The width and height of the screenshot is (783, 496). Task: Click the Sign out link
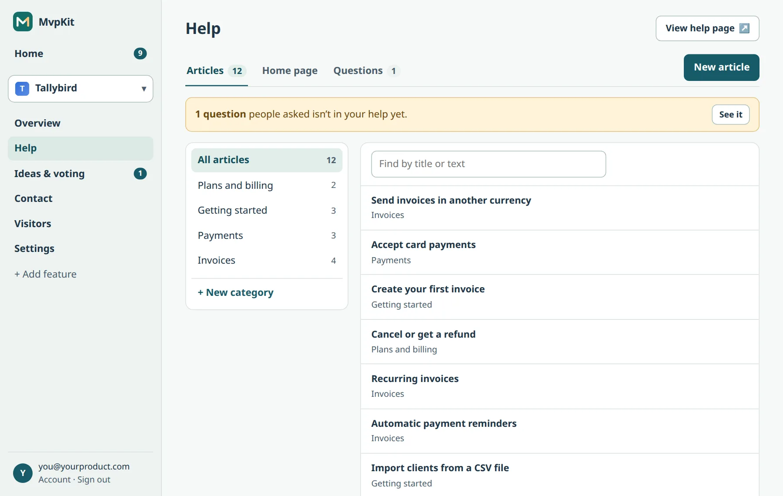coord(94,479)
